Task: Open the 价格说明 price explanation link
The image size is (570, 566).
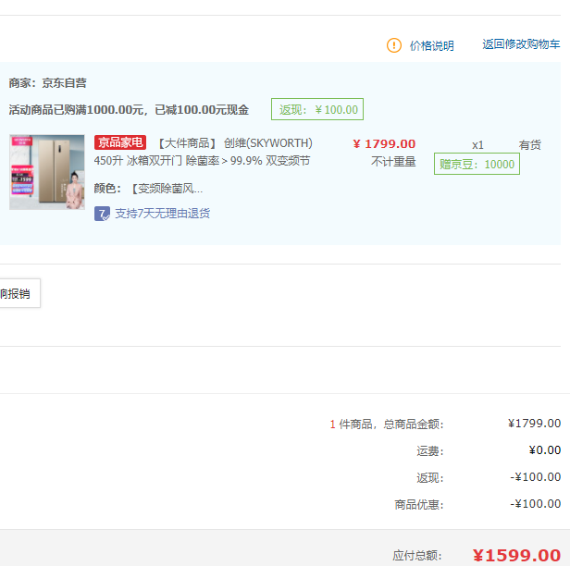Action: click(431, 45)
